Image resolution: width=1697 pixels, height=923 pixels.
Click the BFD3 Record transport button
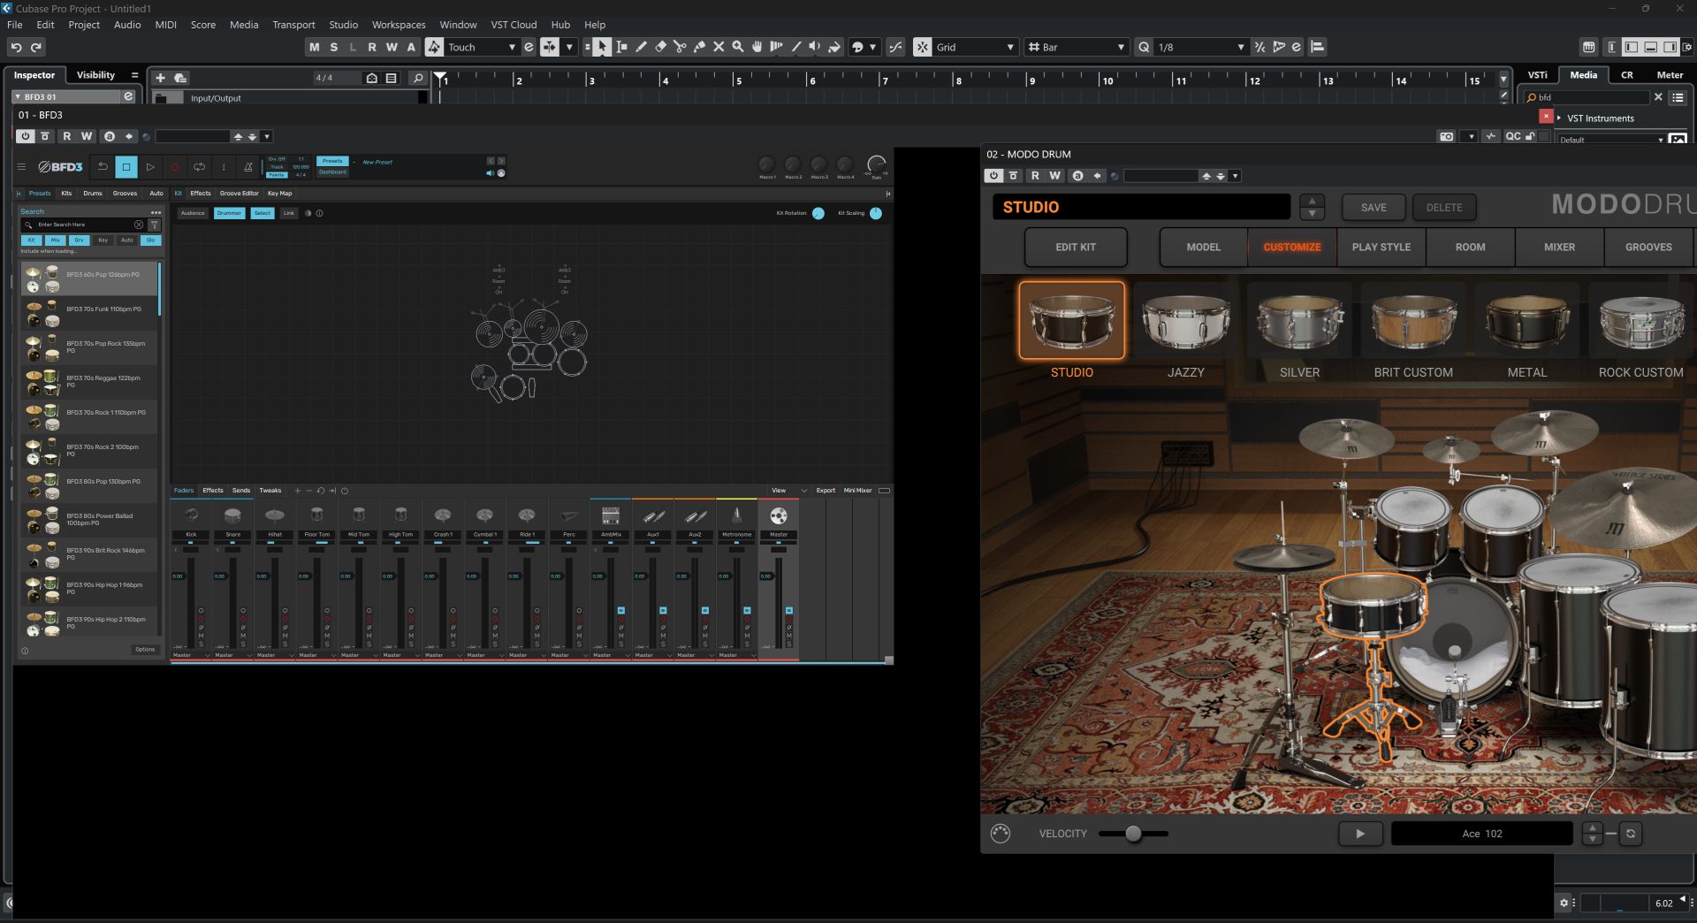point(175,166)
